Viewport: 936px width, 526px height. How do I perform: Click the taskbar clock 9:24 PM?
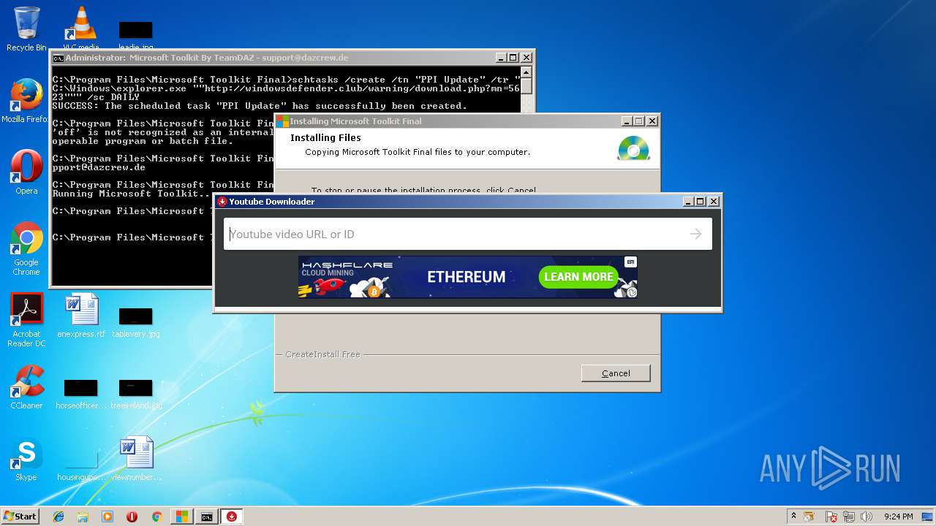(898, 517)
